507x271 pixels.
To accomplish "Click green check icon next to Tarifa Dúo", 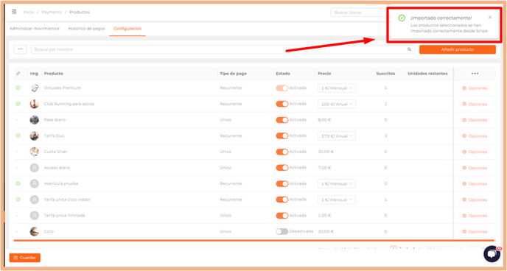I will coord(18,135).
